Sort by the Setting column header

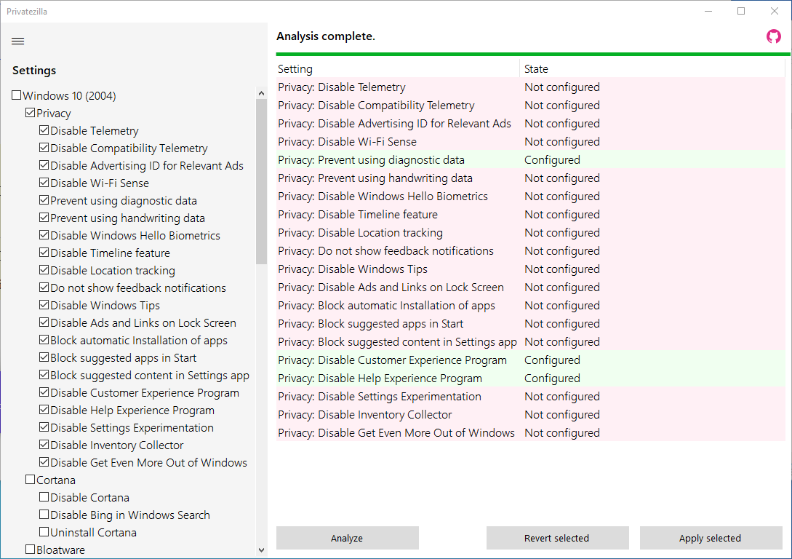(x=397, y=69)
